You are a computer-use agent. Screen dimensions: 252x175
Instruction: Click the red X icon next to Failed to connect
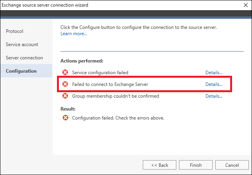[x=65, y=84]
